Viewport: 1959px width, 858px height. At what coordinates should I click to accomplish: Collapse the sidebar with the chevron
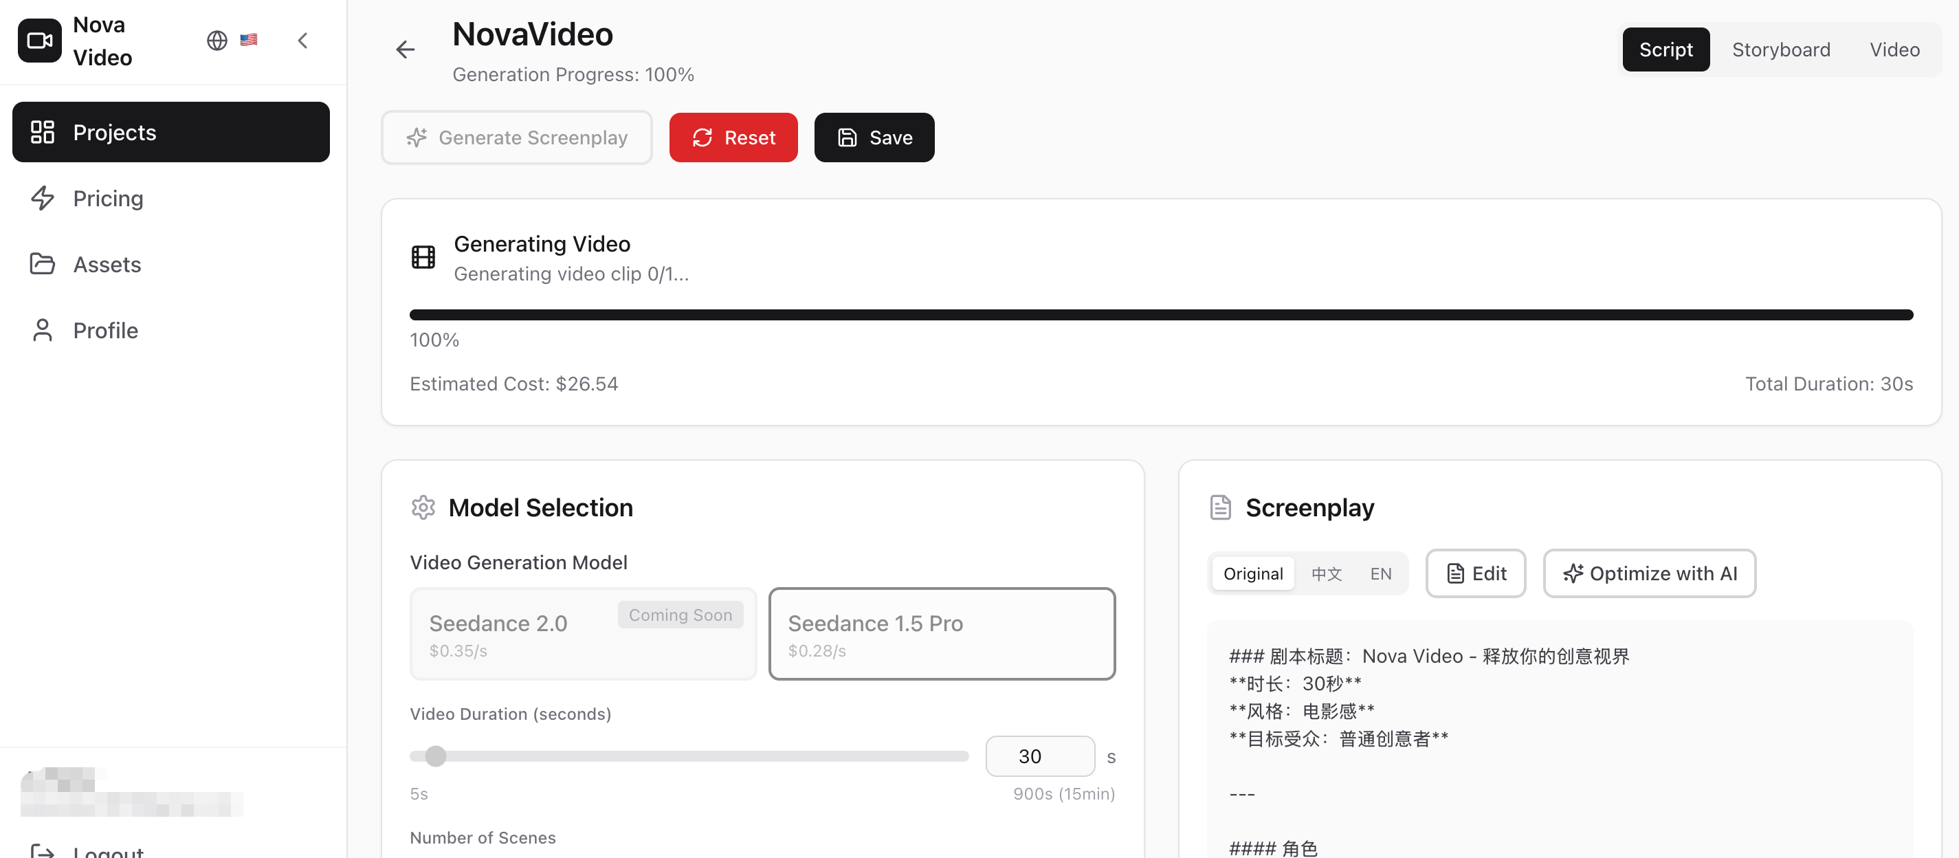(302, 41)
